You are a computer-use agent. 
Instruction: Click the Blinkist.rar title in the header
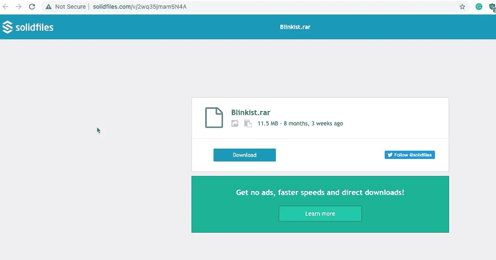[295, 27]
